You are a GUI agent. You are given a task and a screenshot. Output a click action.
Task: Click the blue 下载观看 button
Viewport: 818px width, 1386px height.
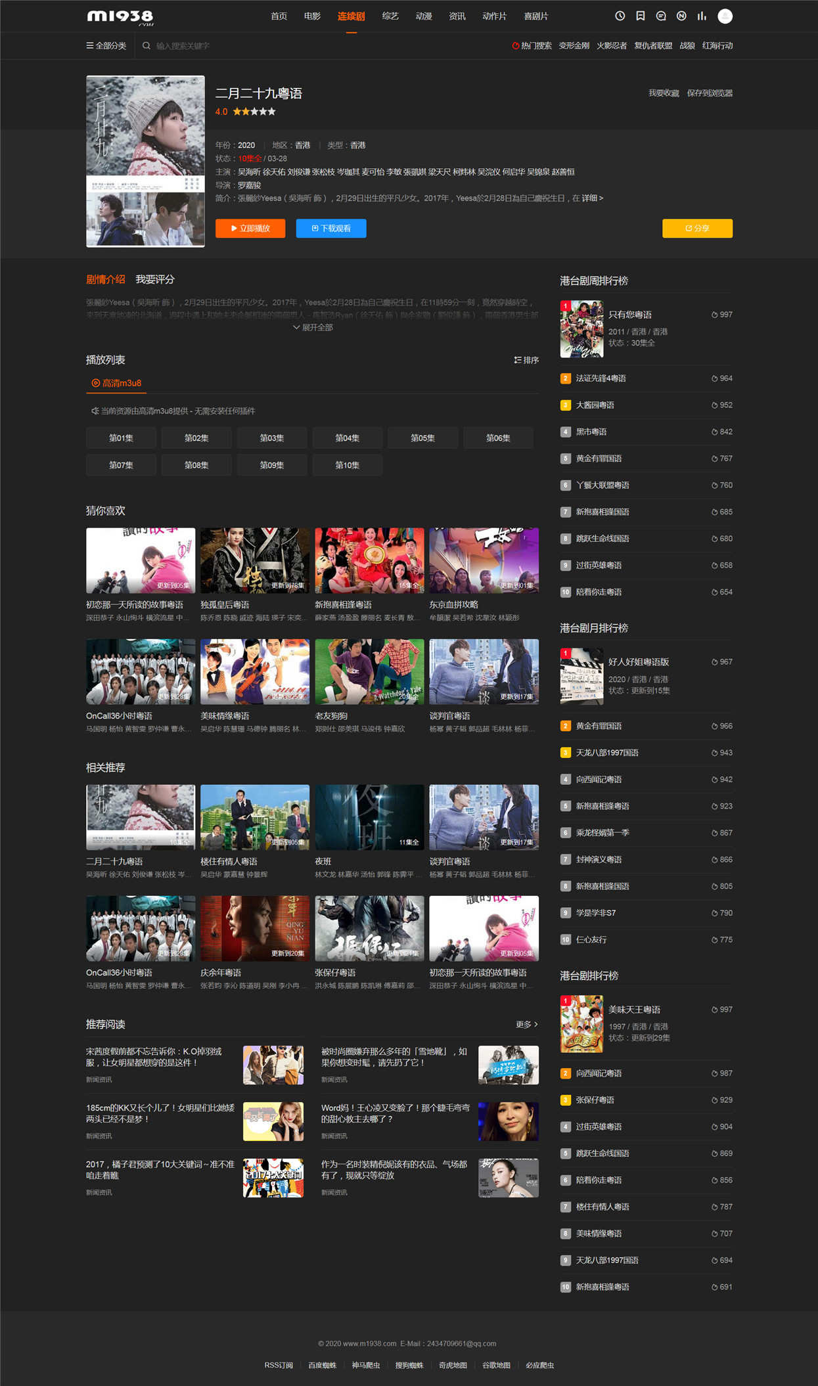point(331,229)
